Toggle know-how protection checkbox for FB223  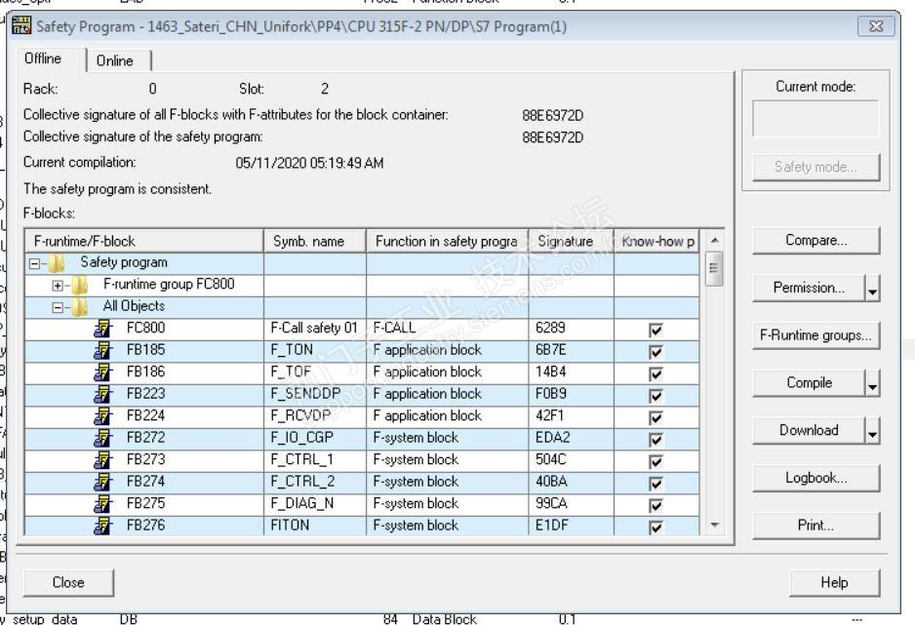656,395
